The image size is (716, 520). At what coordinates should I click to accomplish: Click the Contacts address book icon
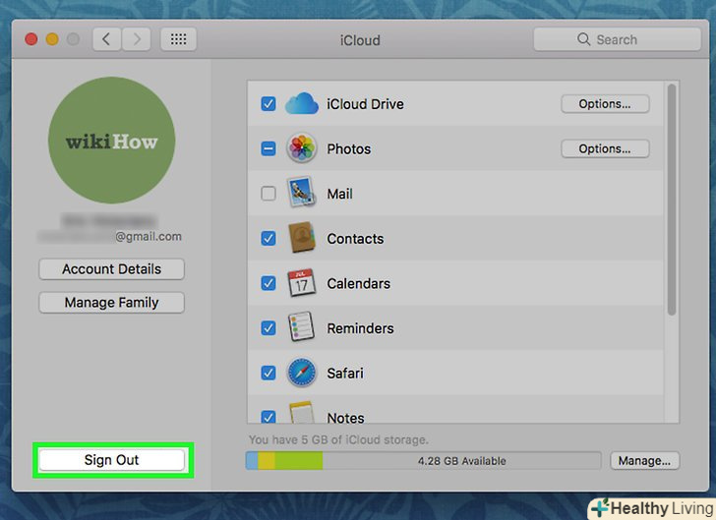click(x=301, y=239)
